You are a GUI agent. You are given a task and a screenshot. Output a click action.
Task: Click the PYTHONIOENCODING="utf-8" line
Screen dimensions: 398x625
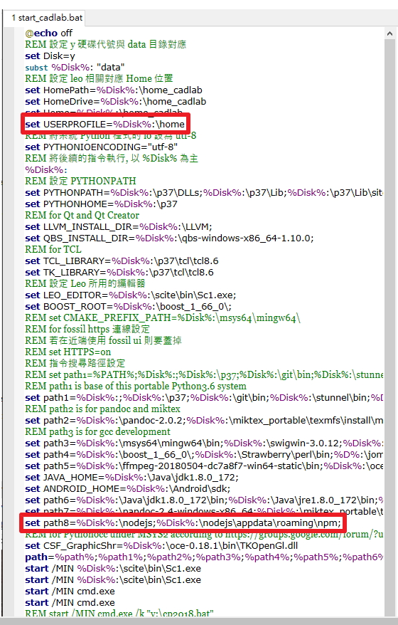pos(101,147)
